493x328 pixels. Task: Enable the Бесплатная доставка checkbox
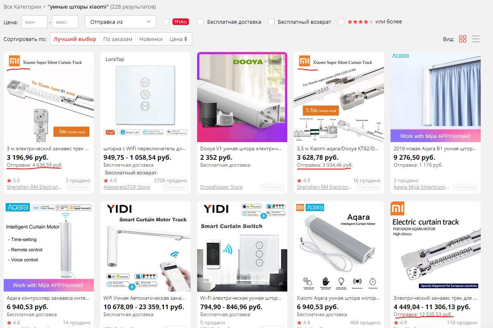tap(200, 22)
